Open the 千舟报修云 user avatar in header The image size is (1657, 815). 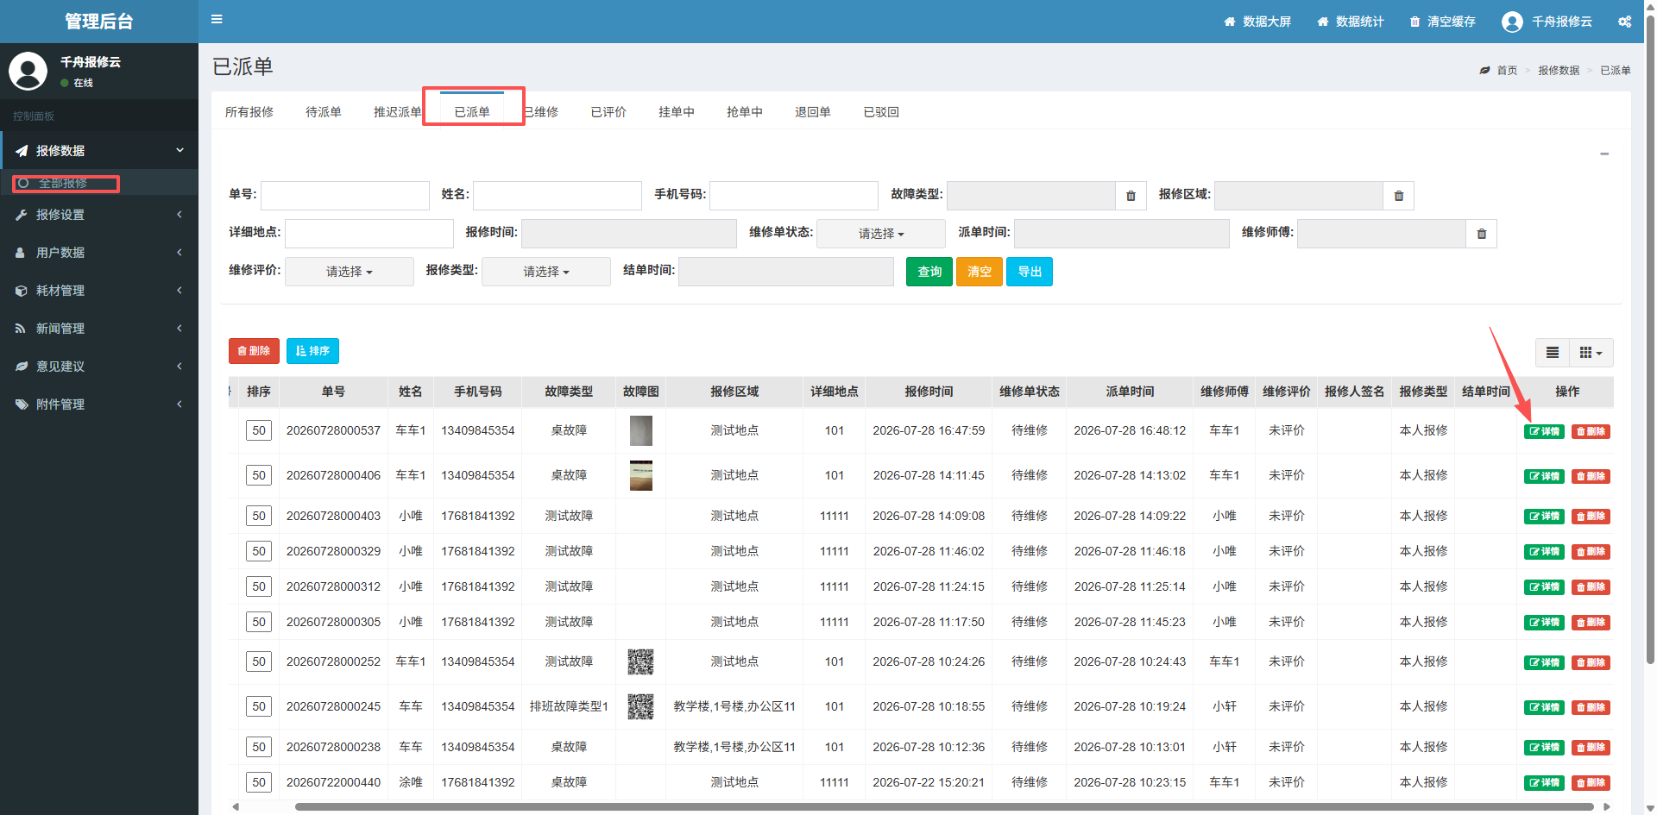point(1512,22)
